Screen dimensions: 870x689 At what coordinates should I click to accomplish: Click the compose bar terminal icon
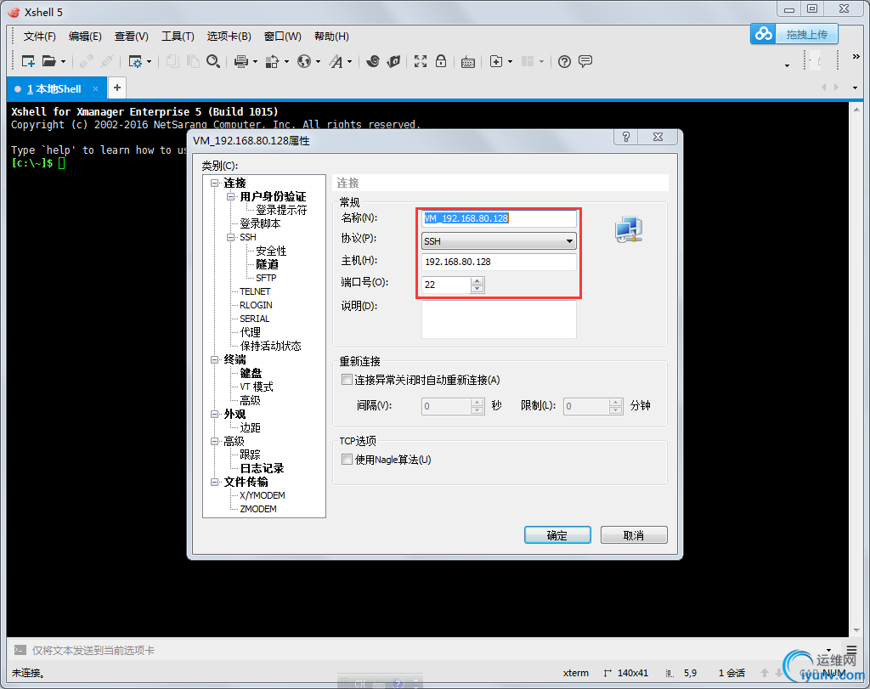[20, 650]
